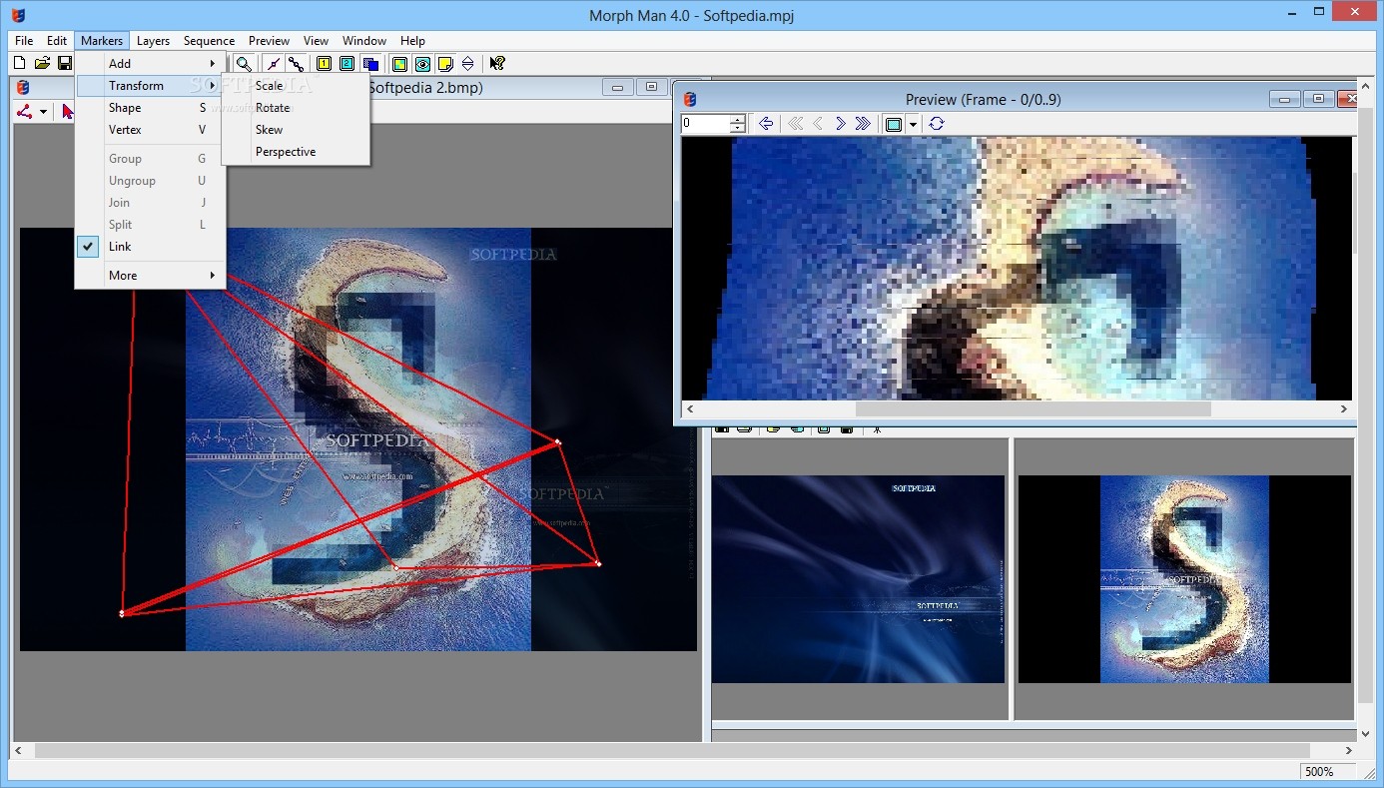1384x788 pixels.
Task: Open the File menu
Action: tap(24, 41)
